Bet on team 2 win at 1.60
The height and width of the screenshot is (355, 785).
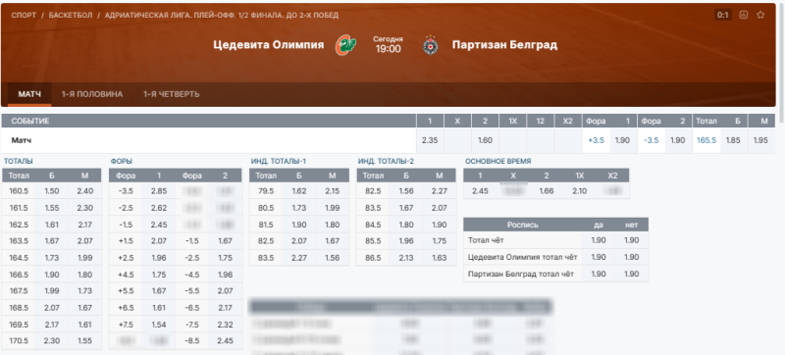[485, 140]
